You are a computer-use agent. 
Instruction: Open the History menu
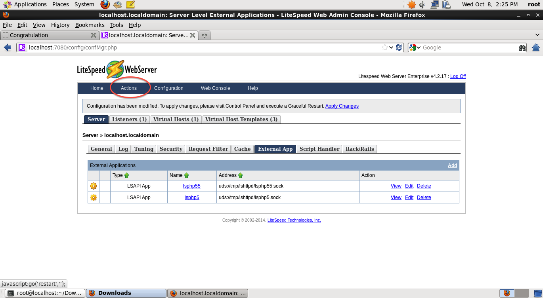coord(60,25)
